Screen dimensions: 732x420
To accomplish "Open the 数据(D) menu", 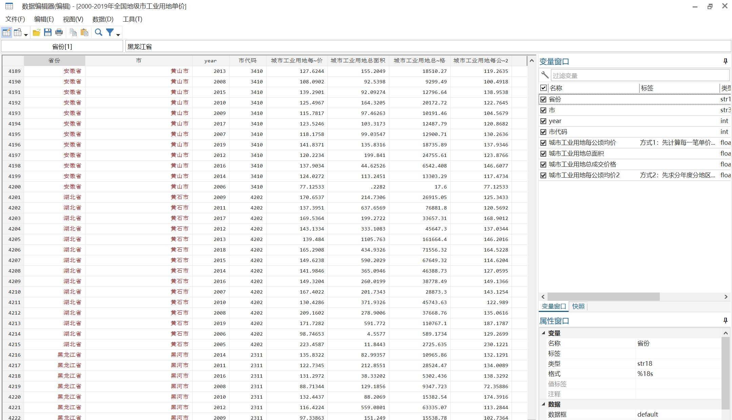I will [x=103, y=19].
